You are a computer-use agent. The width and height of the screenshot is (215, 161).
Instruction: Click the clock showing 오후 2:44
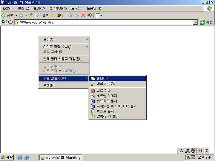205,157
